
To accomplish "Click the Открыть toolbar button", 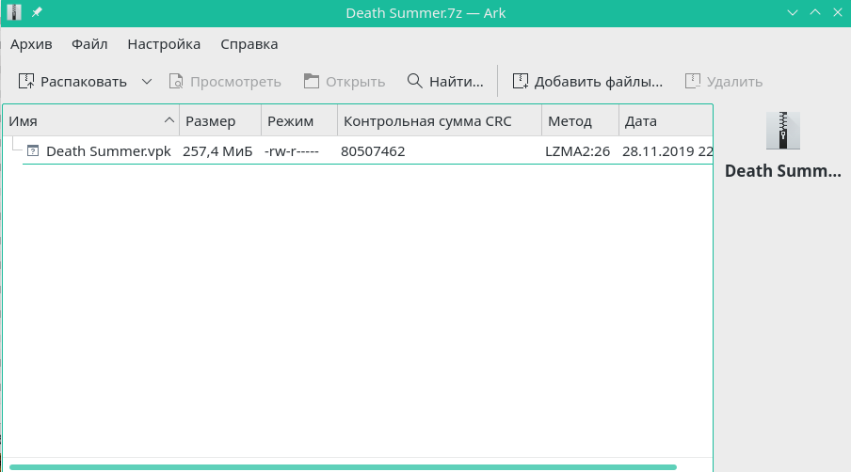I will tap(345, 81).
